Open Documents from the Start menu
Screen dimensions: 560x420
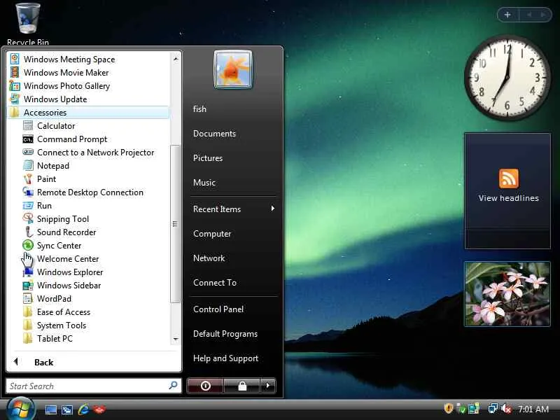coord(214,134)
